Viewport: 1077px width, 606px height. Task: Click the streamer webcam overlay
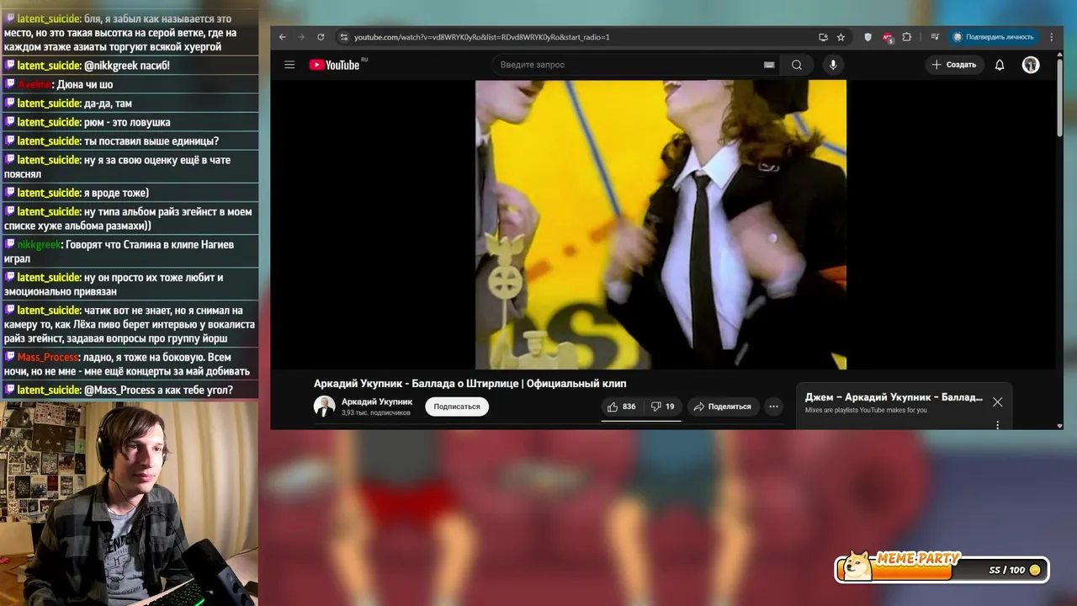[129, 504]
